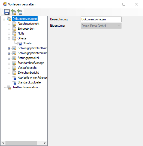Click the add new template toolbar icon
The height and width of the screenshot is (146, 143).
(20, 12)
